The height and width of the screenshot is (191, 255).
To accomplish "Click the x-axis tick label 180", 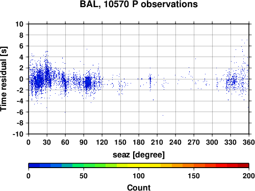I will pos(139,142).
